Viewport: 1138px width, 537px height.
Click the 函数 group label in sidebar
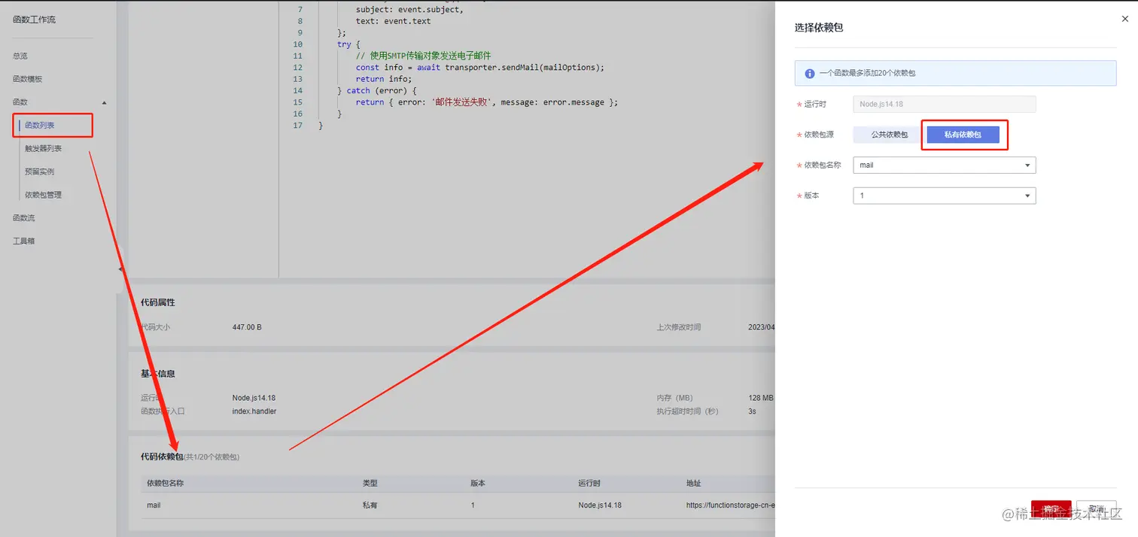(x=20, y=102)
